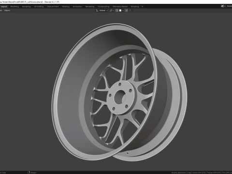Switch to the Scripting workspace tab
Viewport: 232px width, 174px height.
[135, 7]
